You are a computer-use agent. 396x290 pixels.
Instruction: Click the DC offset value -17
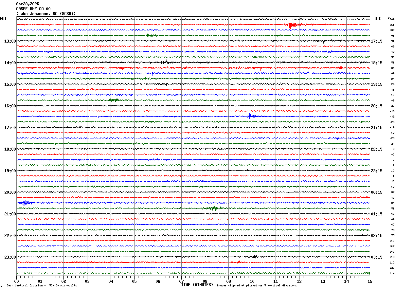pos(392,133)
